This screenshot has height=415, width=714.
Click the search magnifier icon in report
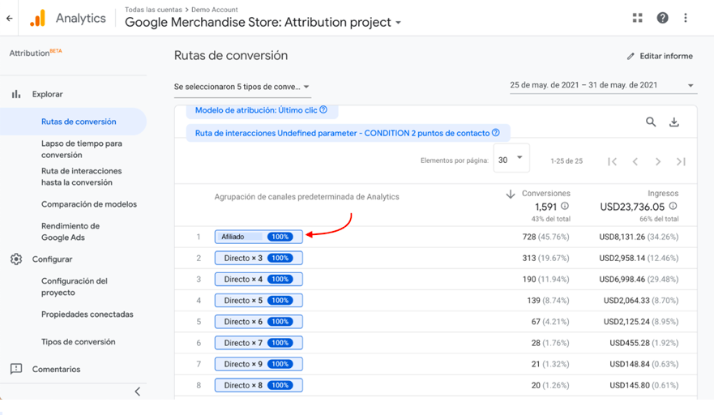pyautogui.click(x=651, y=122)
